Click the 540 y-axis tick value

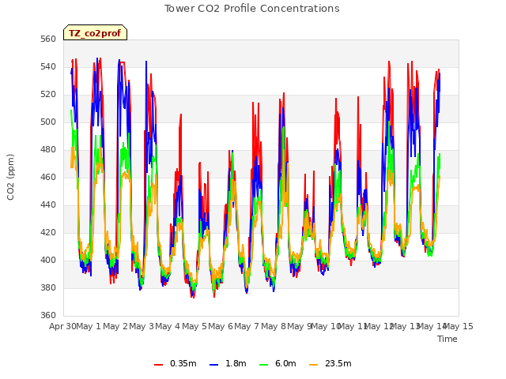click(x=48, y=67)
